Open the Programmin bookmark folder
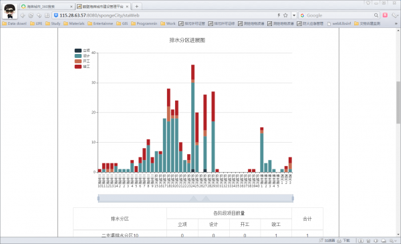The image size is (401, 244). [144, 23]
